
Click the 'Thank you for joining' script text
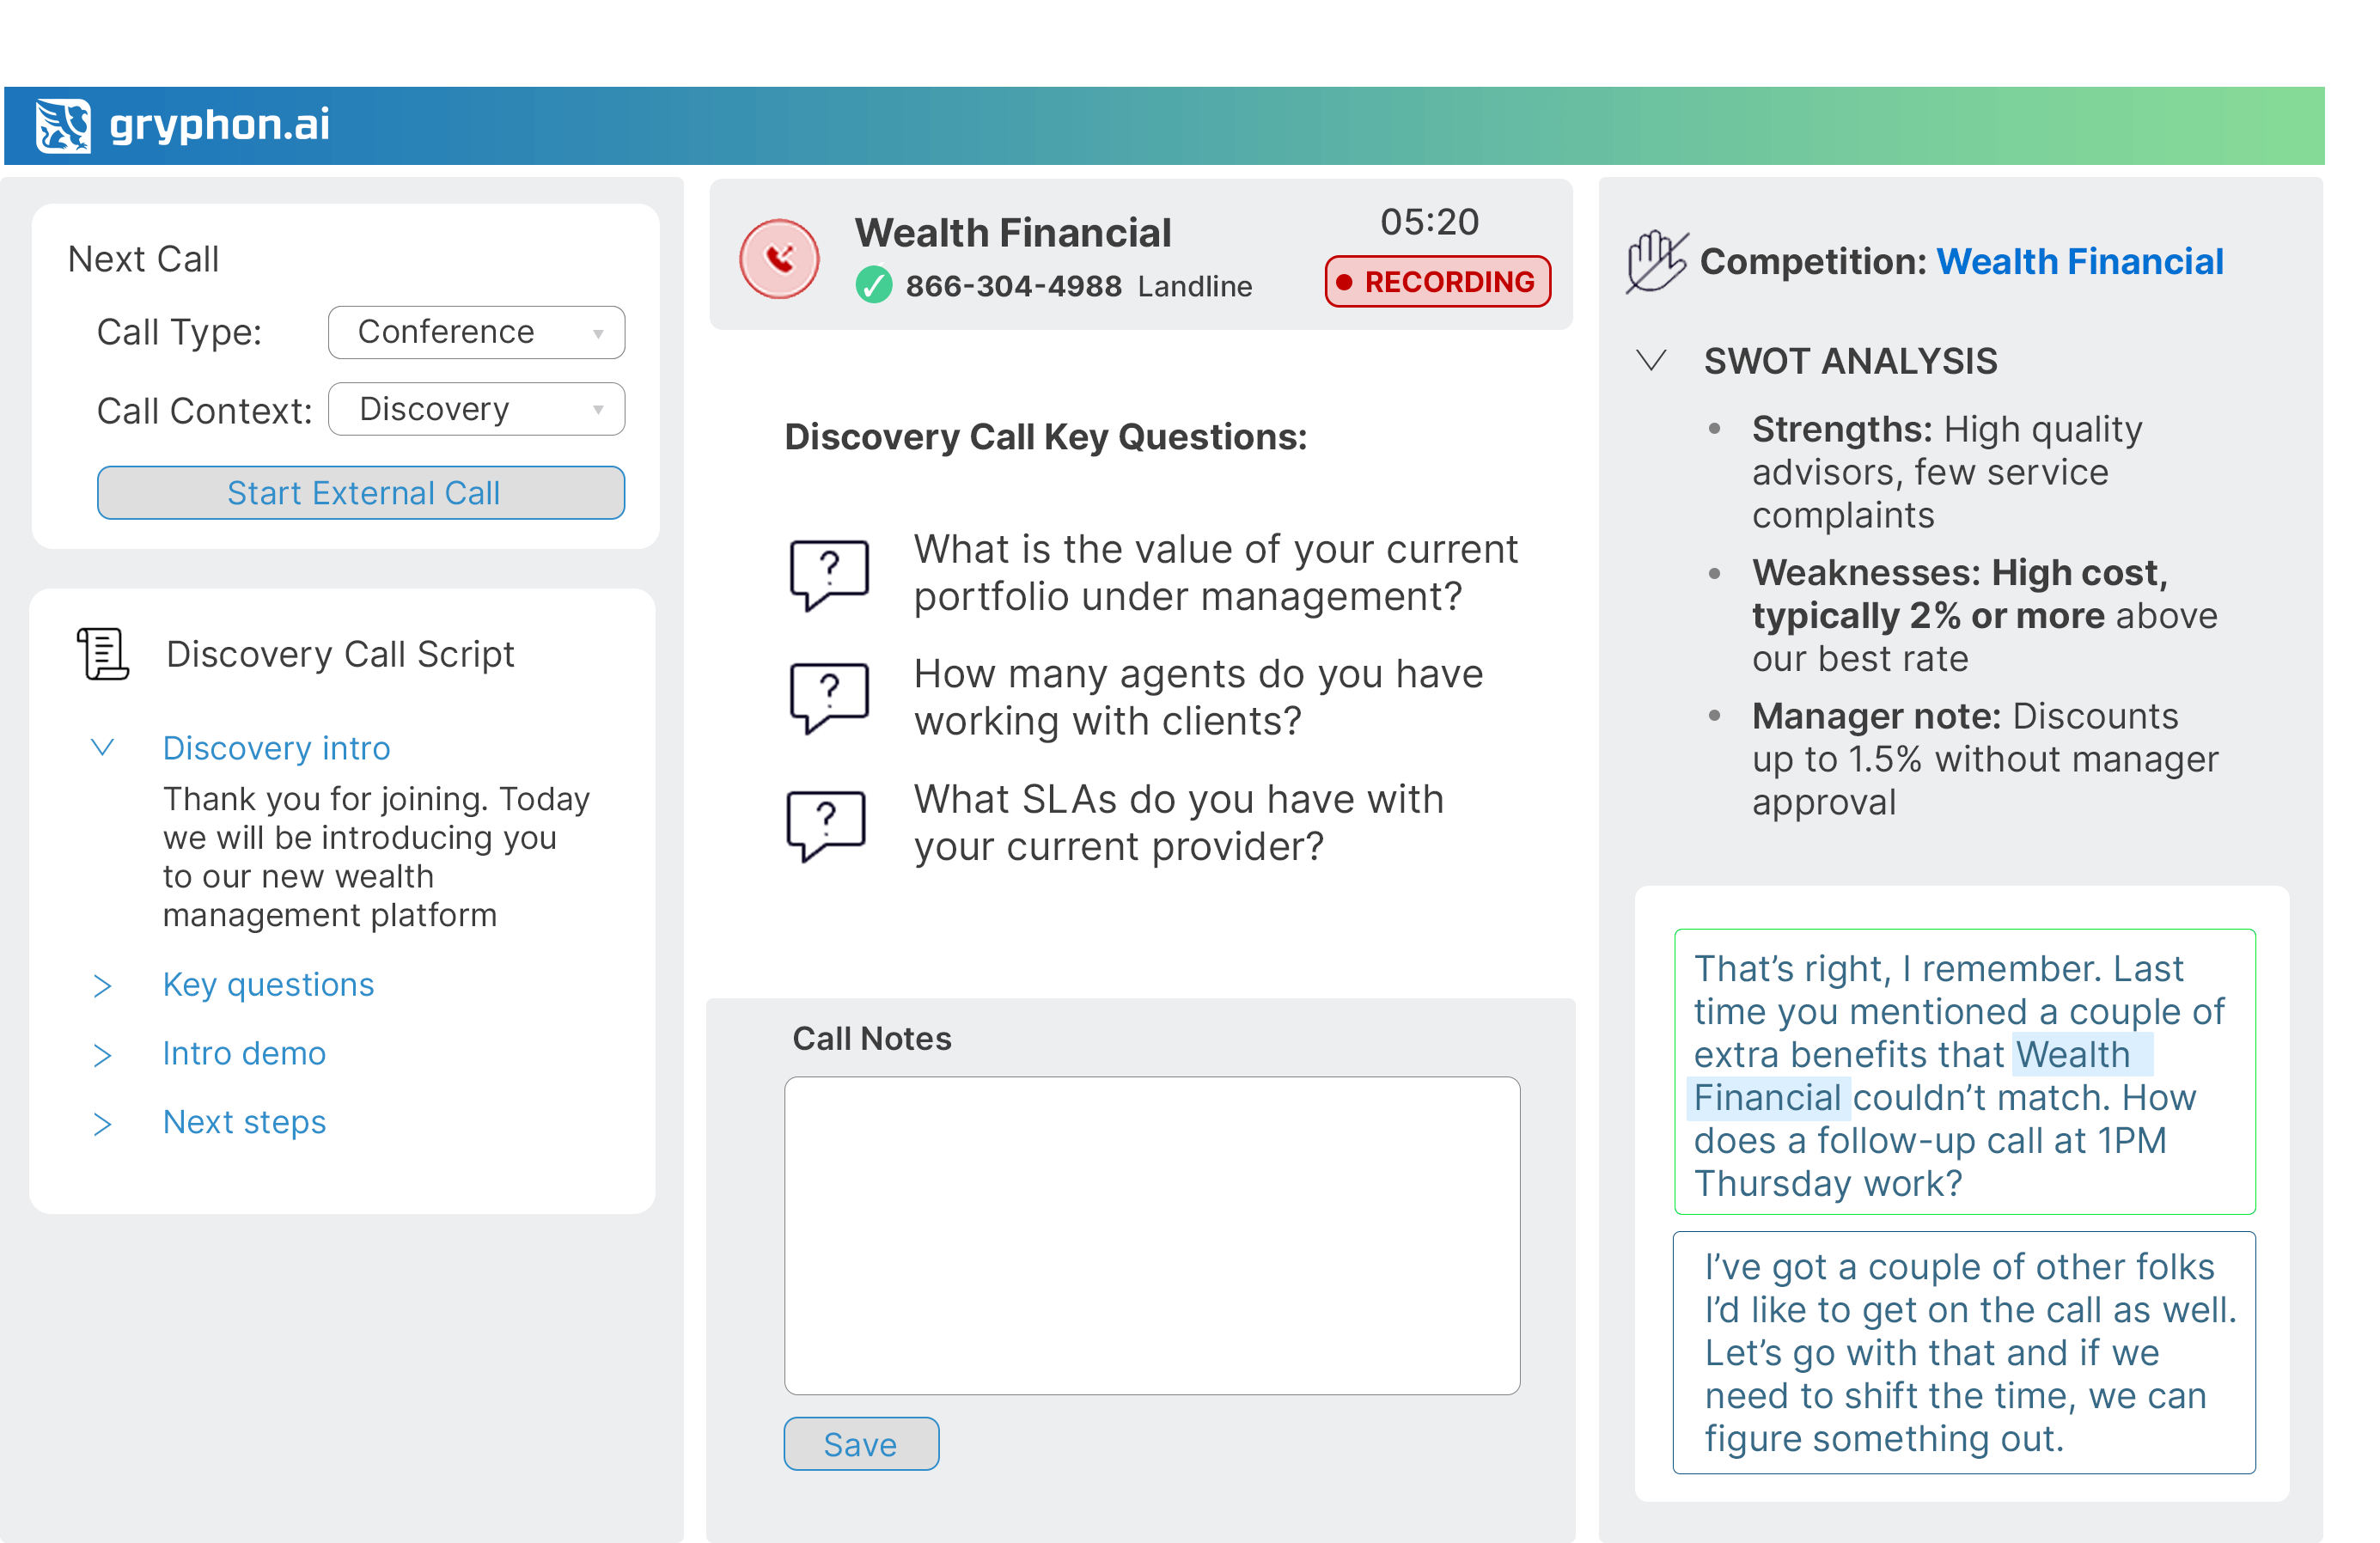coord(376,856)
